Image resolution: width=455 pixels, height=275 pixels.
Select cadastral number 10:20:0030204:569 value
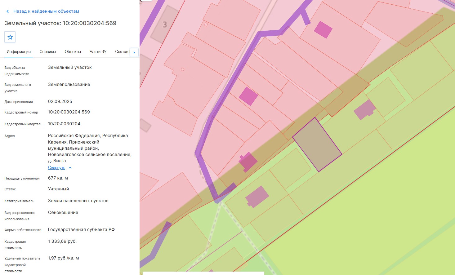[x=69, y=112]
